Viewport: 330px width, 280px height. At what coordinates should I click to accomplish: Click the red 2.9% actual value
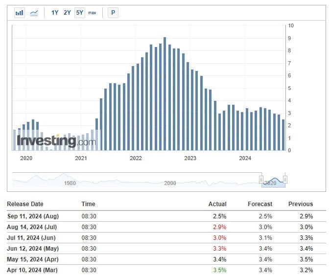(219, 227)
